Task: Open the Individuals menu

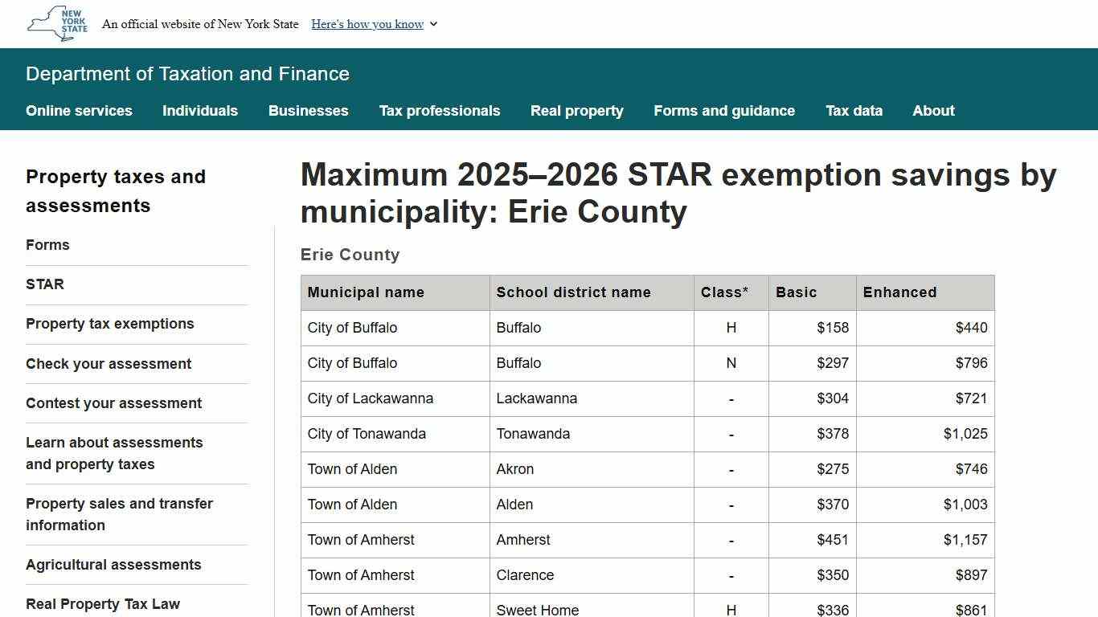Action: tap(199, 111)
